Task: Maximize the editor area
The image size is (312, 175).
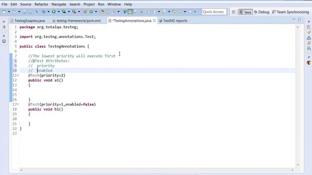Action: (299, 19)
